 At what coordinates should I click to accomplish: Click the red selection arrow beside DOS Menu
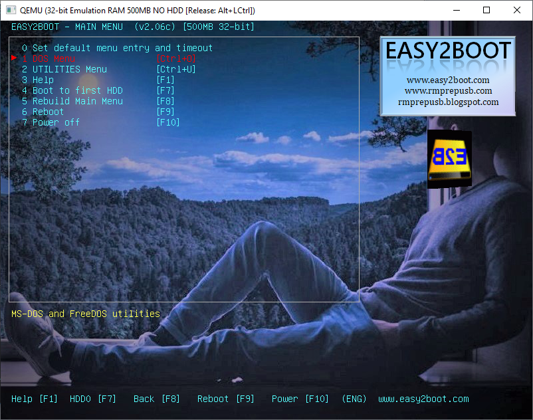[x=14, y=58]
